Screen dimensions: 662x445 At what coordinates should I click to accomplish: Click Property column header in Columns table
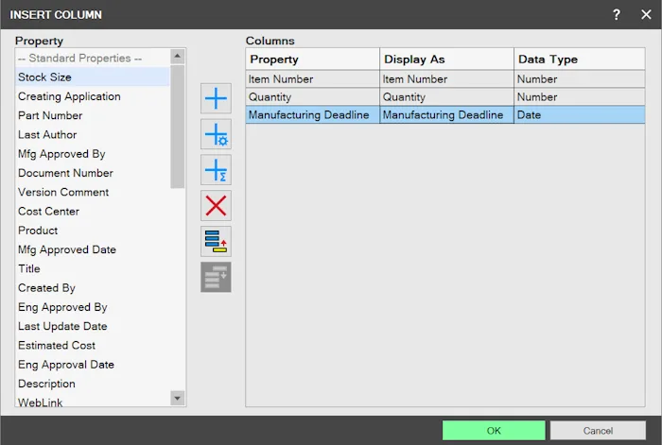[312, 60]
